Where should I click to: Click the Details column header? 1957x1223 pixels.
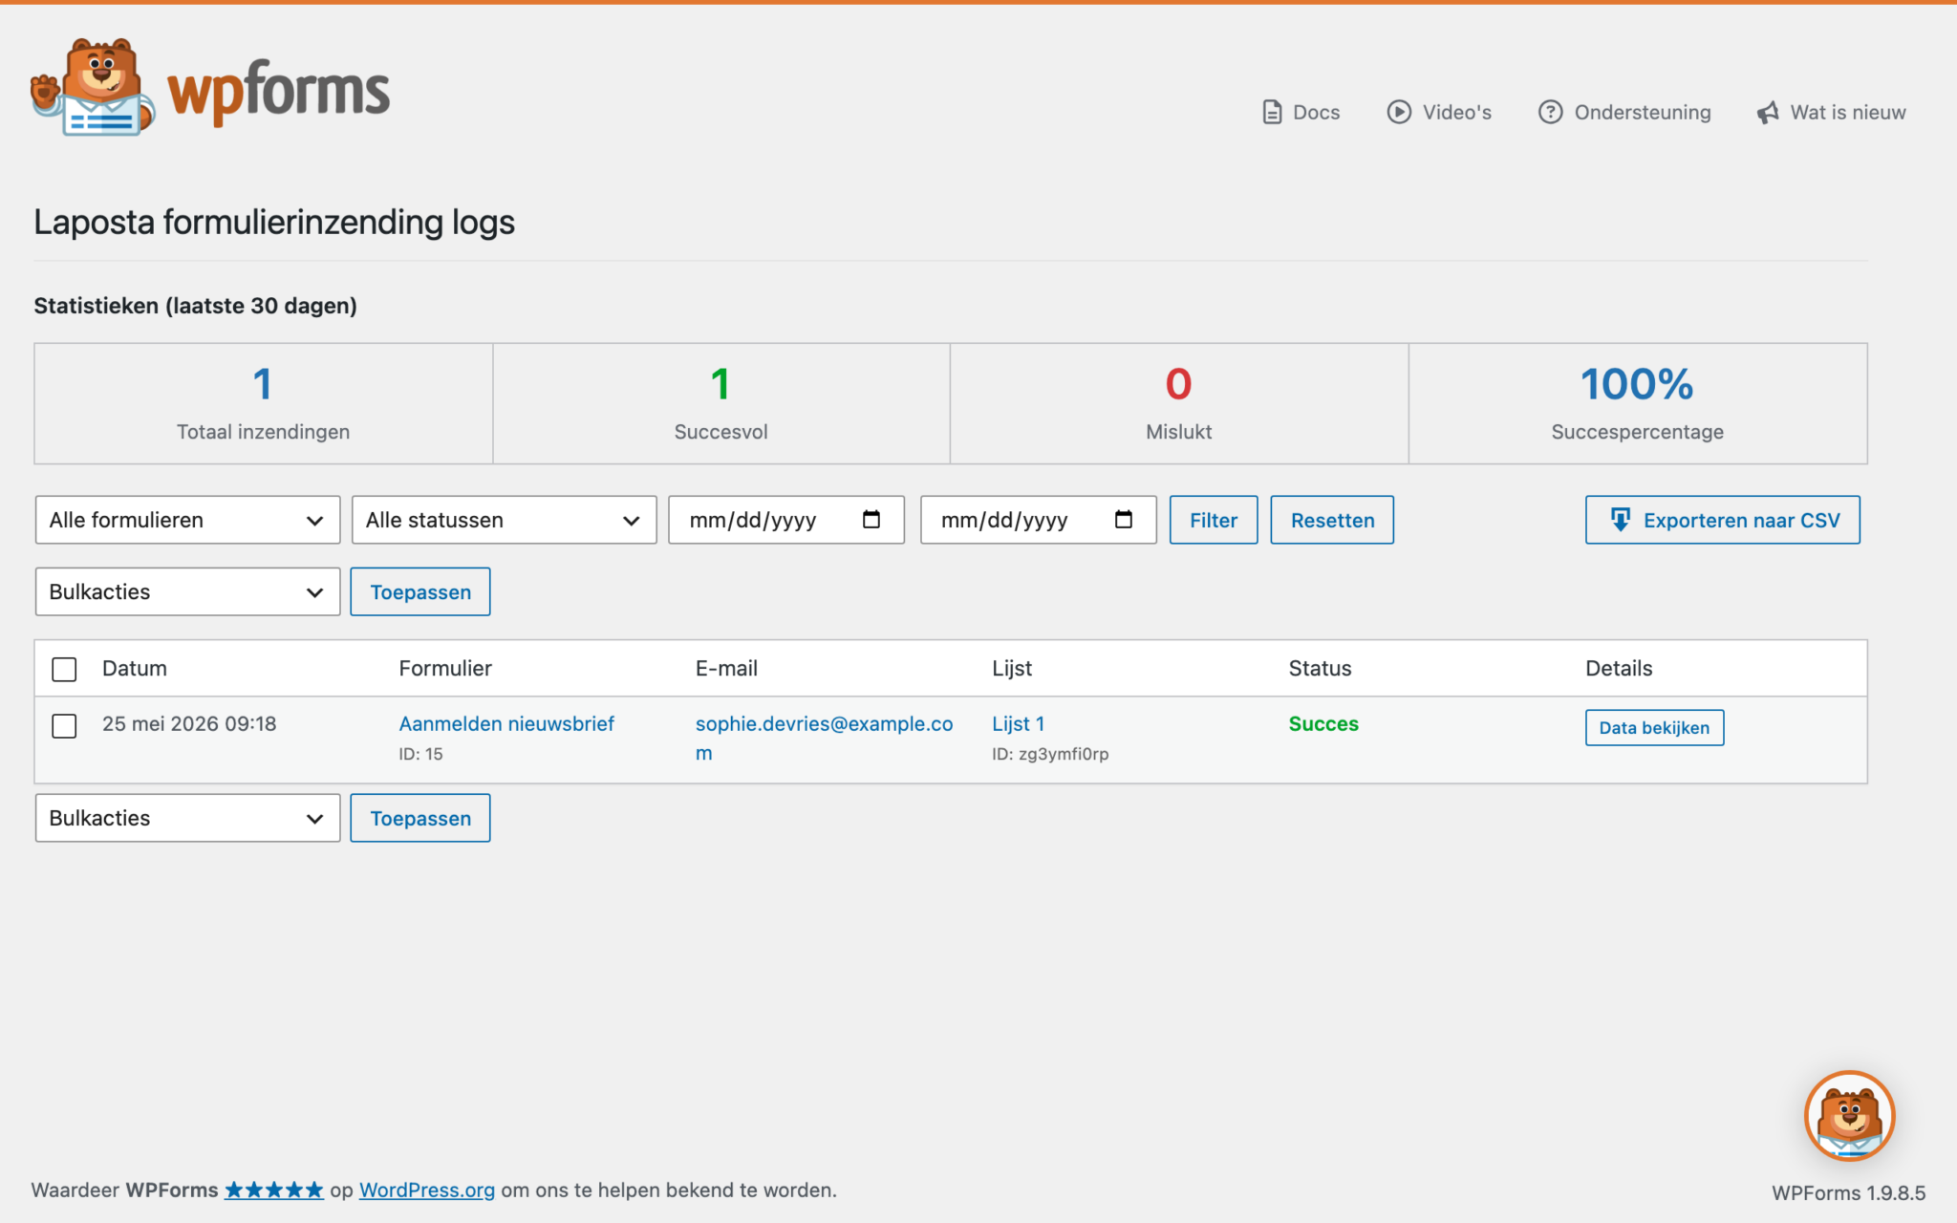click(1619, 668)
